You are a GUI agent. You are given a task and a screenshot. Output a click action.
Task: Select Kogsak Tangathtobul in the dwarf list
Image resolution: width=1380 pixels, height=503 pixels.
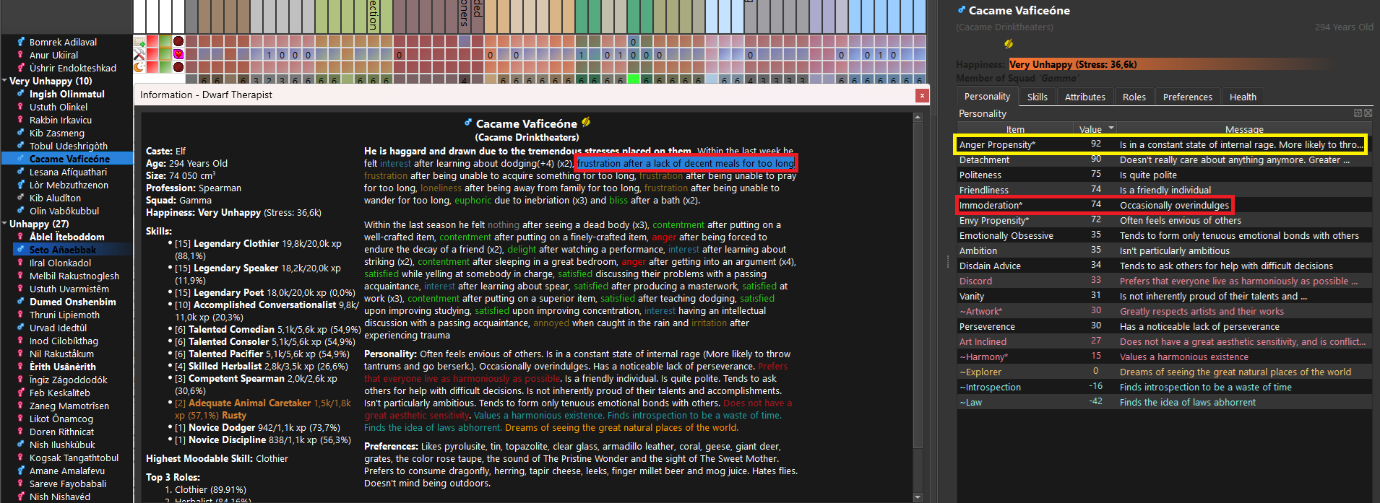coord(74,458)
